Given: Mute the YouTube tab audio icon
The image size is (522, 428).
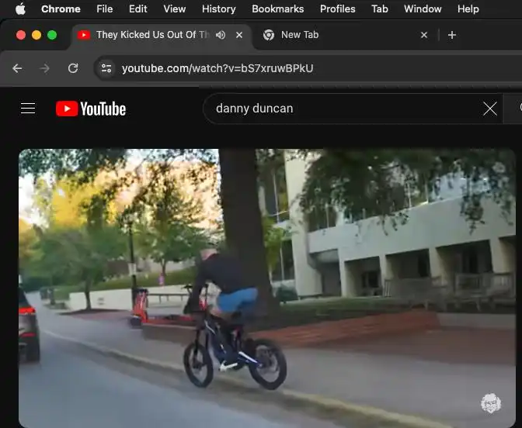Looking at the screenshot, I should click(x=221, y=35).
